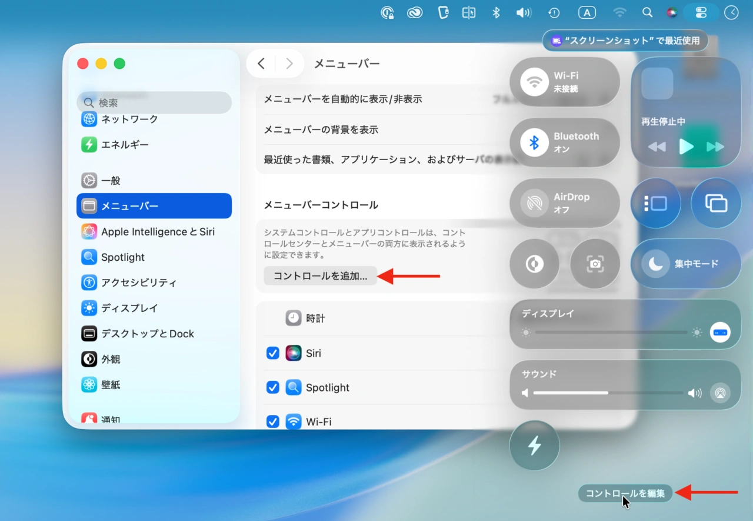Viewport: 753px width, 521px height.
Task: Select アクセシビリティ in the sidebar
Action: click(x=139, y=283)
